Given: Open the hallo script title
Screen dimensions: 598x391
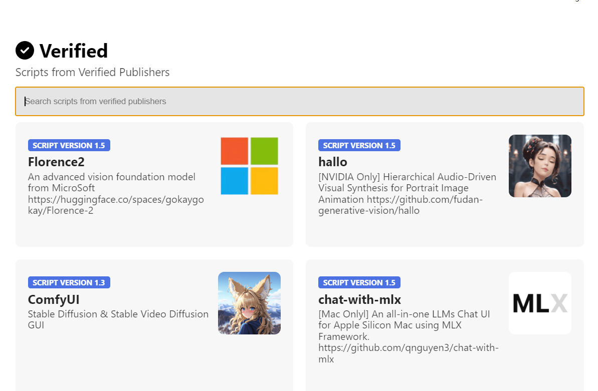Looking at the screenshot, I should pyautogui.click(x=333, y=162).
